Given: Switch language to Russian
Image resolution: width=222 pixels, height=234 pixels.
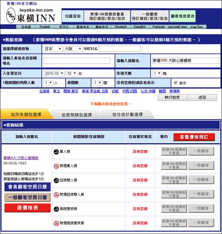Looking at the screenshot, I should click(177, 27).
